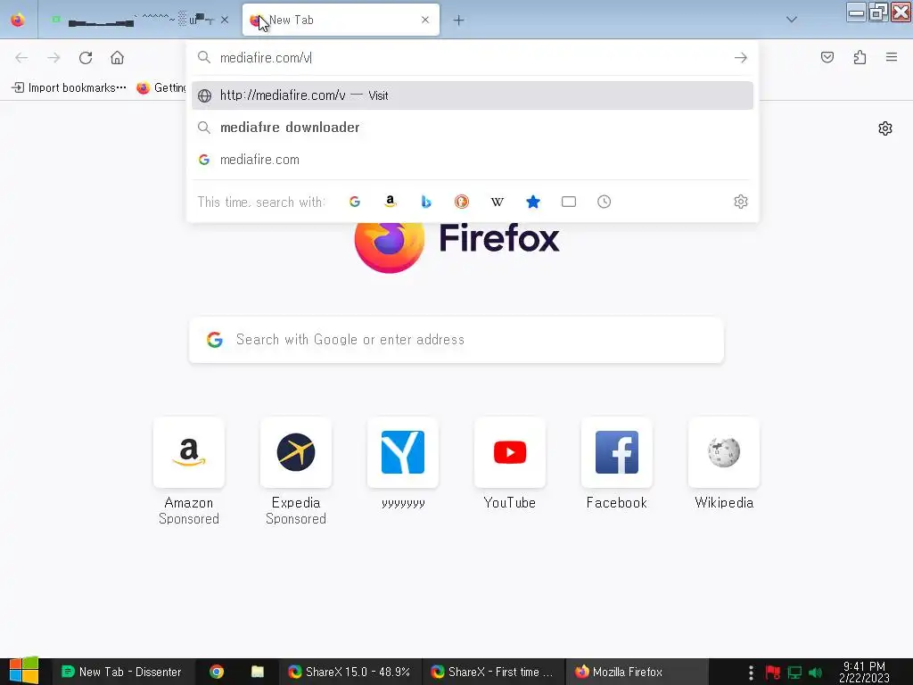Visit http://mediafire.com/v suggestion
This screenshot has width=913, height=685.
[473, 95]
